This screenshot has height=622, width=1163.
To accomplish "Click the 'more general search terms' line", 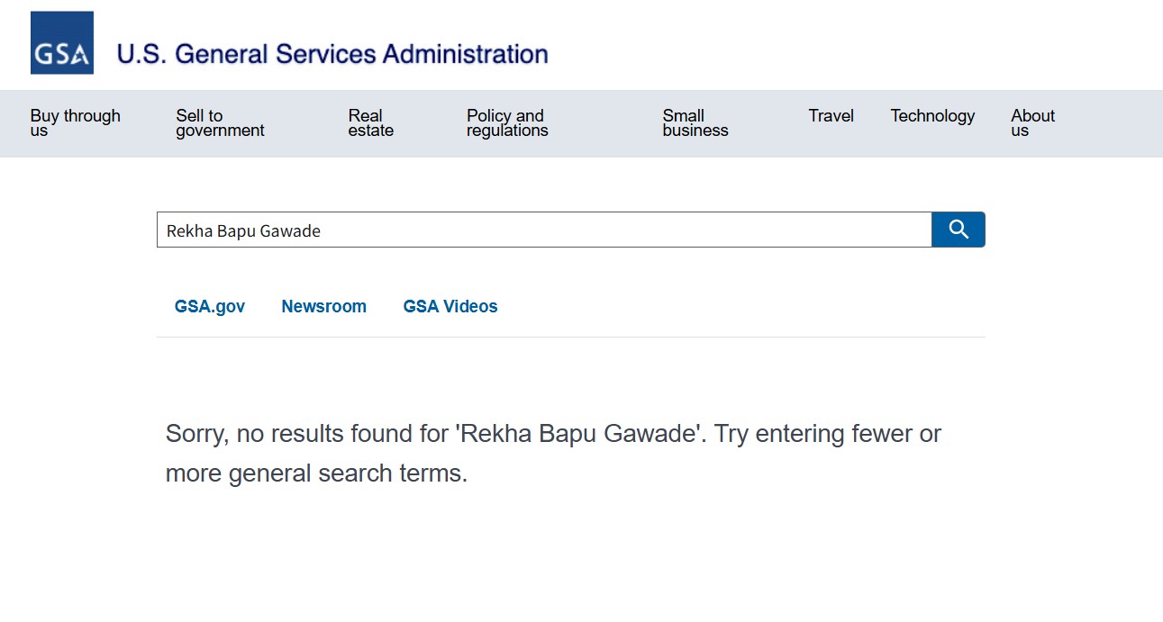I will [x=316, y=473].
